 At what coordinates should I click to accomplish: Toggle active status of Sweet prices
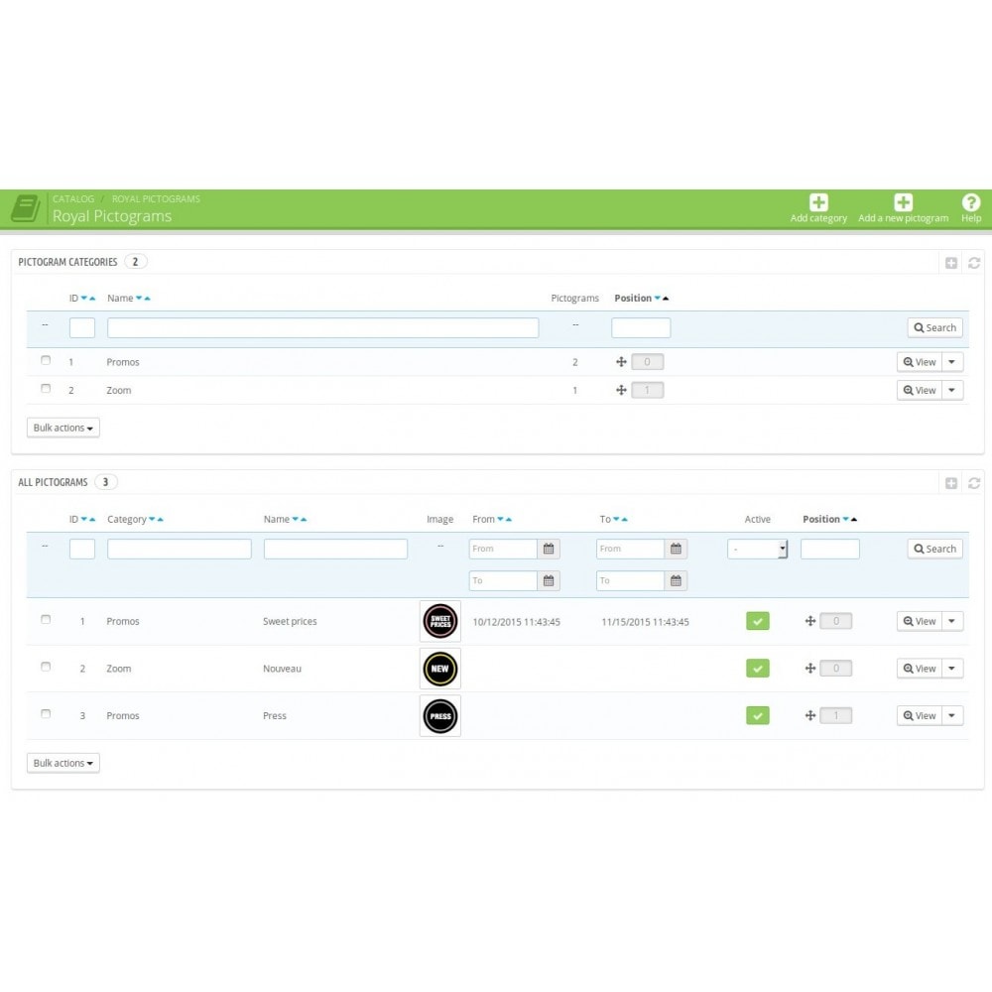(x=757, y=621)
